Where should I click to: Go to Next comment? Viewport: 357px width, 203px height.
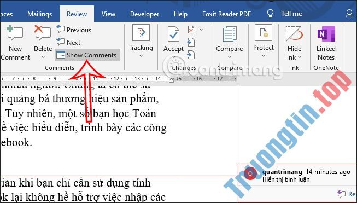pyautogui.click(x=68, y=42)
